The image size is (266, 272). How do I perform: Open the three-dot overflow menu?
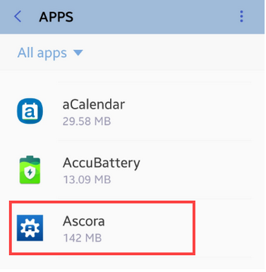click(x=241, y=16)
